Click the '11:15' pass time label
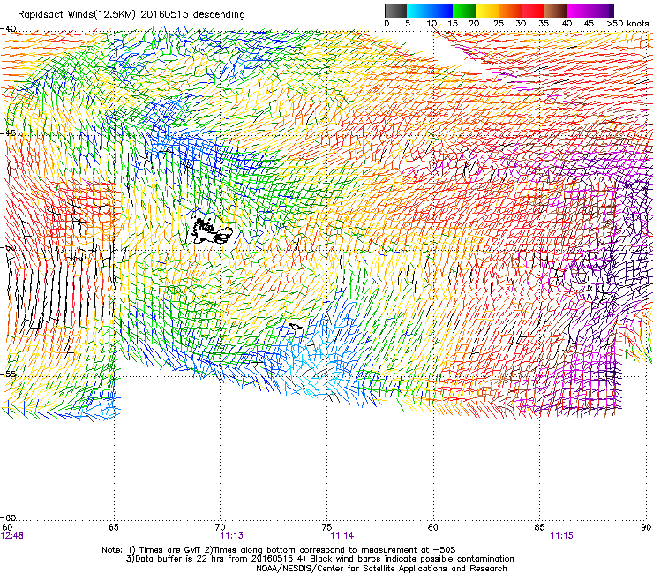 point(561,536)
